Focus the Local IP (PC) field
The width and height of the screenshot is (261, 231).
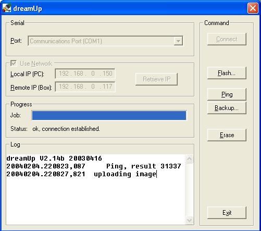tap(85, 74)
